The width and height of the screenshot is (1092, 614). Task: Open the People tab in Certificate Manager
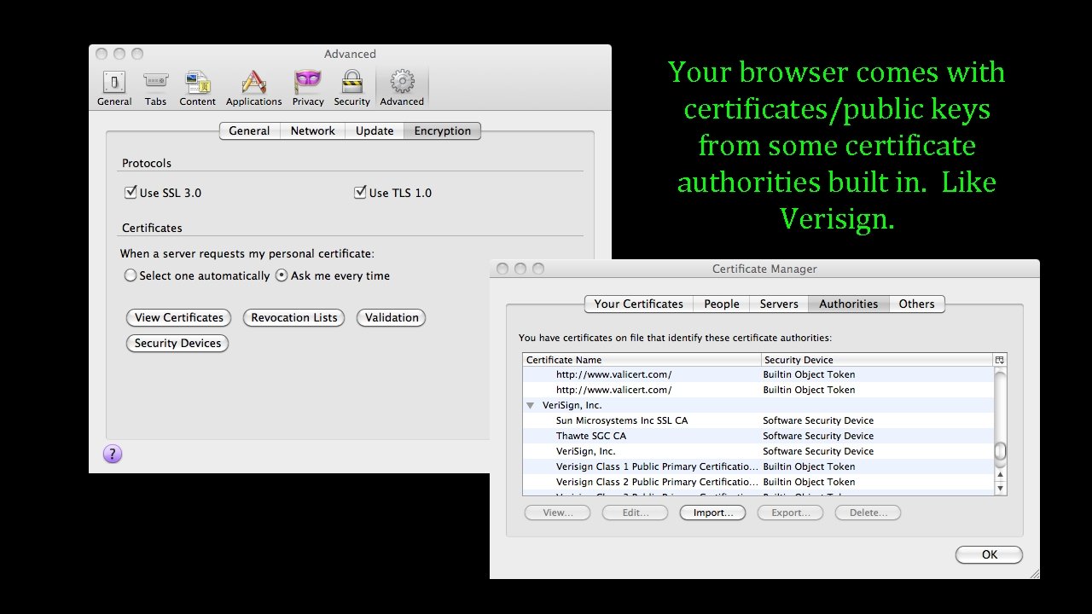(x=721, y=304)
